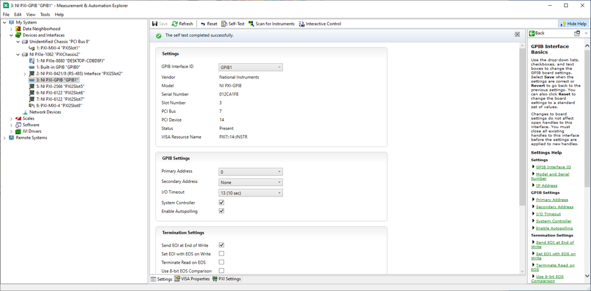Click the Hide Help button
This screenshot has height=291, width=591.
[x=573, y=24]
